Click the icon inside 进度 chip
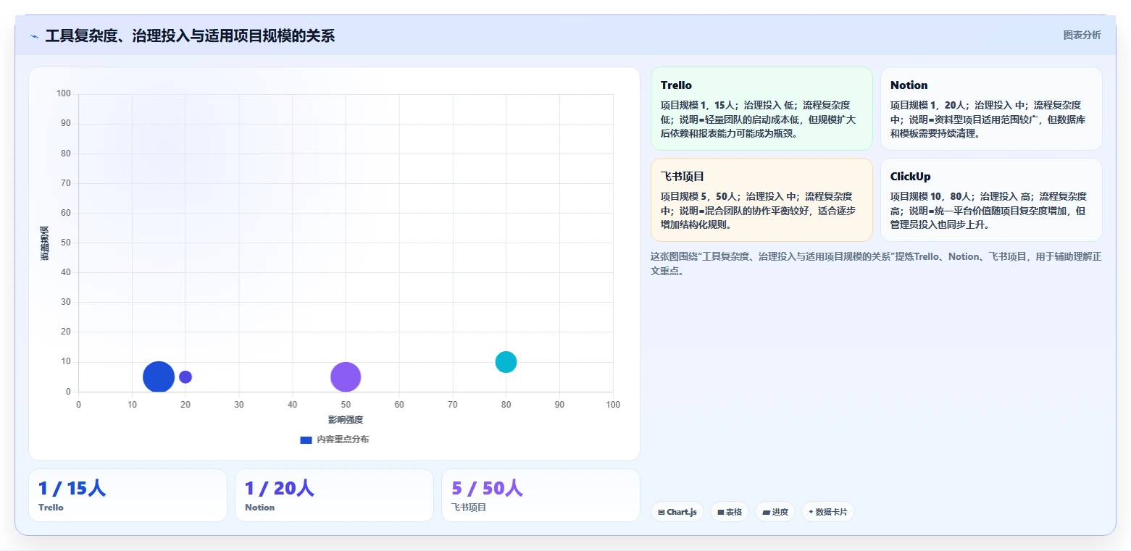1131x551 pixels. tap(766, 512)
